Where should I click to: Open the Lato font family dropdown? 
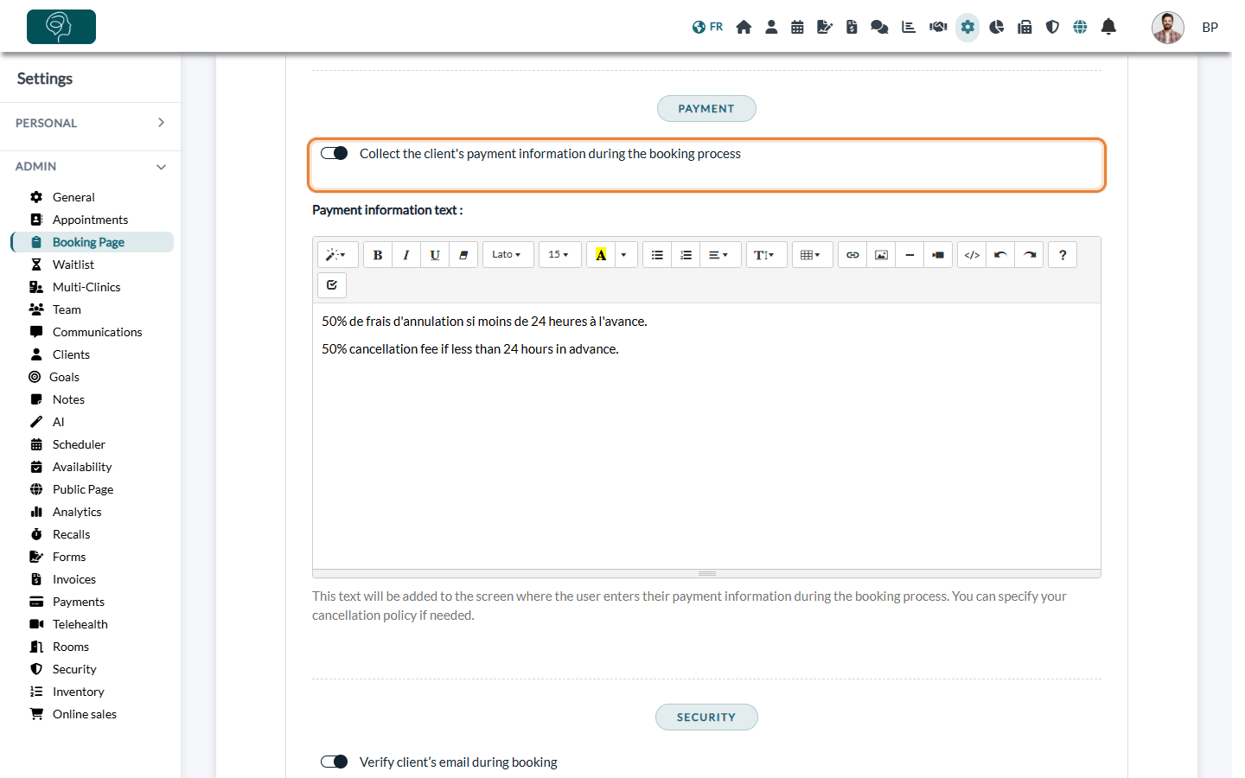tap(508, 255)
